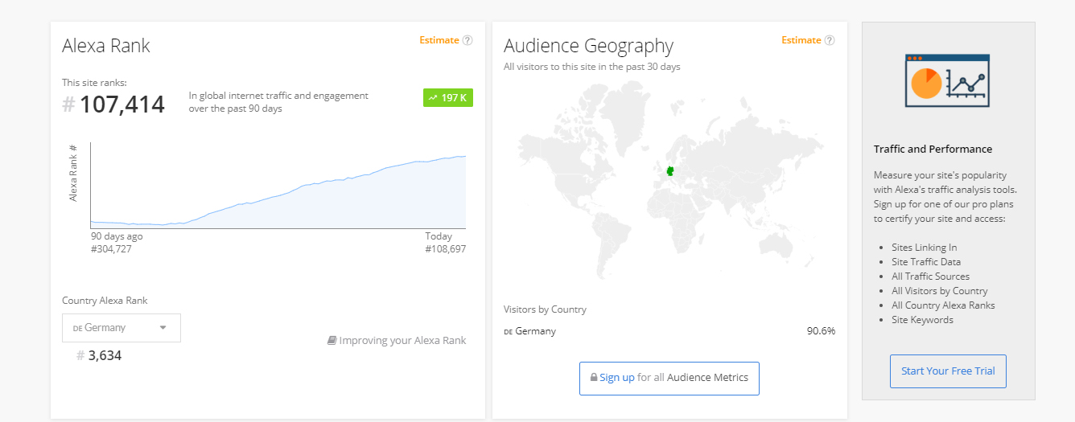This screenshot has width=1075, height=422.
Task: Click the green 197 K trend badge
Action: (x=448, y=97)
